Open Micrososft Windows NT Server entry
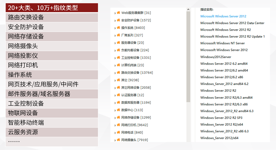 tap(223, 43)
